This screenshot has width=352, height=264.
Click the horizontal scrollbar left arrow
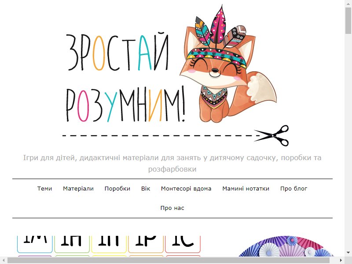click(x=4, y=260)
